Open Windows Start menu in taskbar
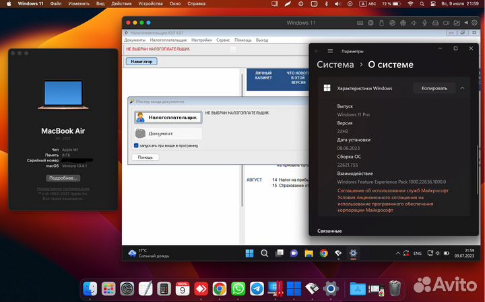 (250, 254)
